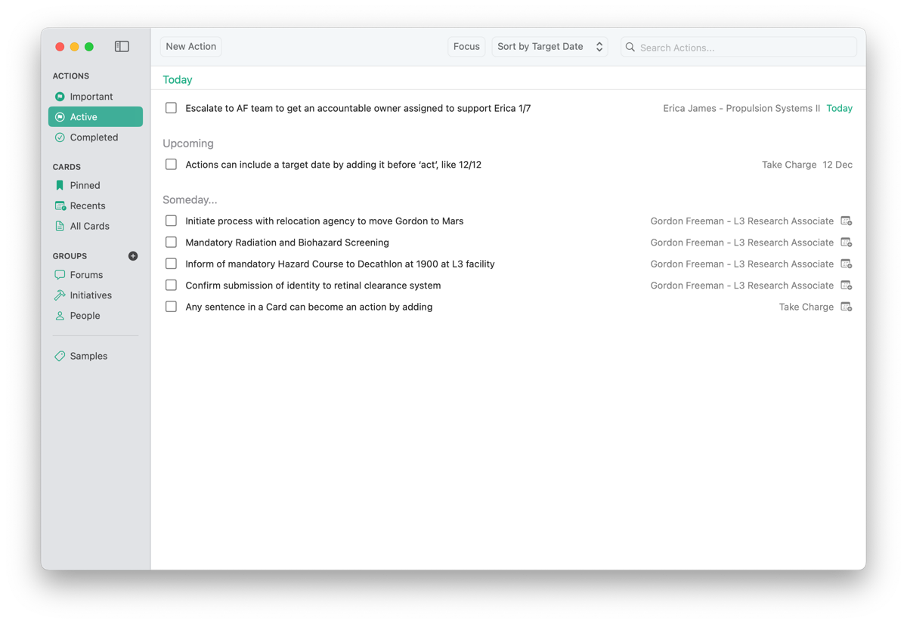Click the Active flag icon
Screen dimensions: 907x624
point(60,117)
